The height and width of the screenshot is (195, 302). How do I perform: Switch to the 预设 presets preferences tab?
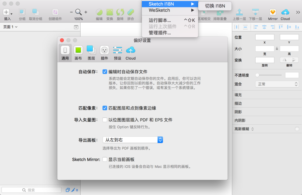click(x=118, y=53)
